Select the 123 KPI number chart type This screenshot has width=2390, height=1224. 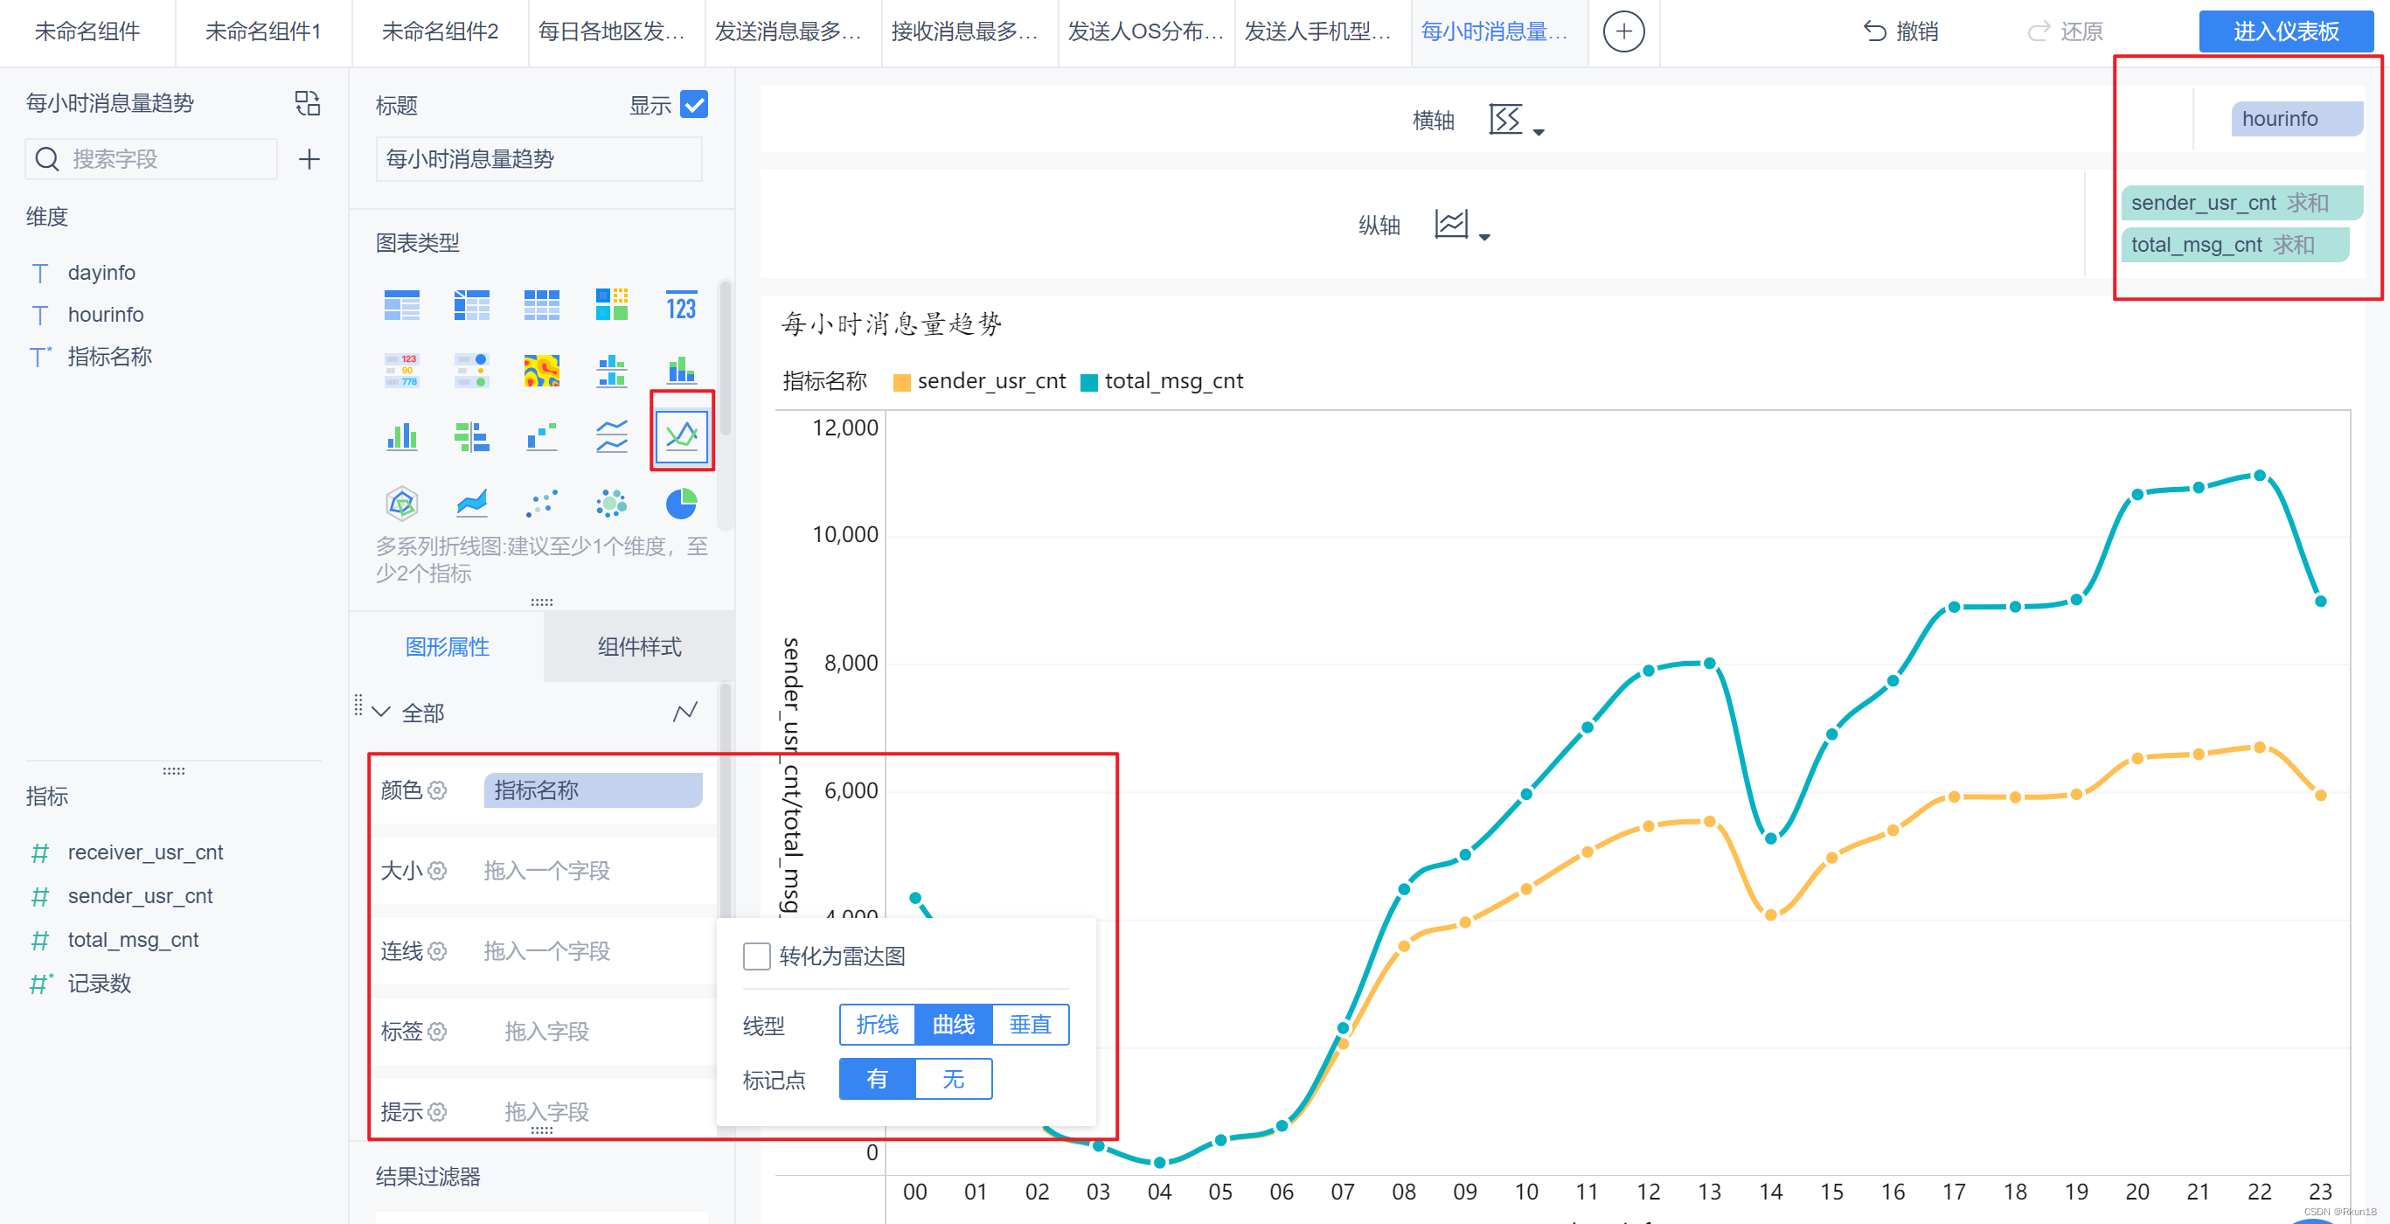click(x=681, y=304)
